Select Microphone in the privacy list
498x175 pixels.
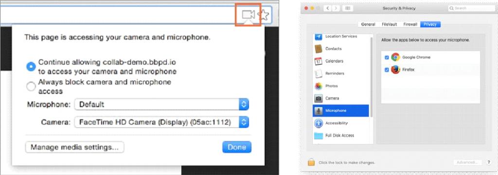341,110
